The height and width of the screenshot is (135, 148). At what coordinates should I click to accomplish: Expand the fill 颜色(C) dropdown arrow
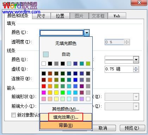pyautogui.click(x=87, y=33)
